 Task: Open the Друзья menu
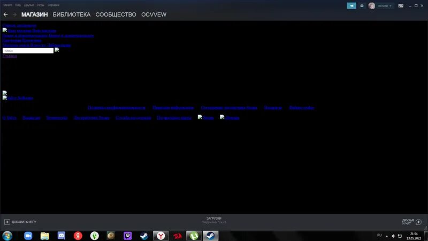[29, 5]
